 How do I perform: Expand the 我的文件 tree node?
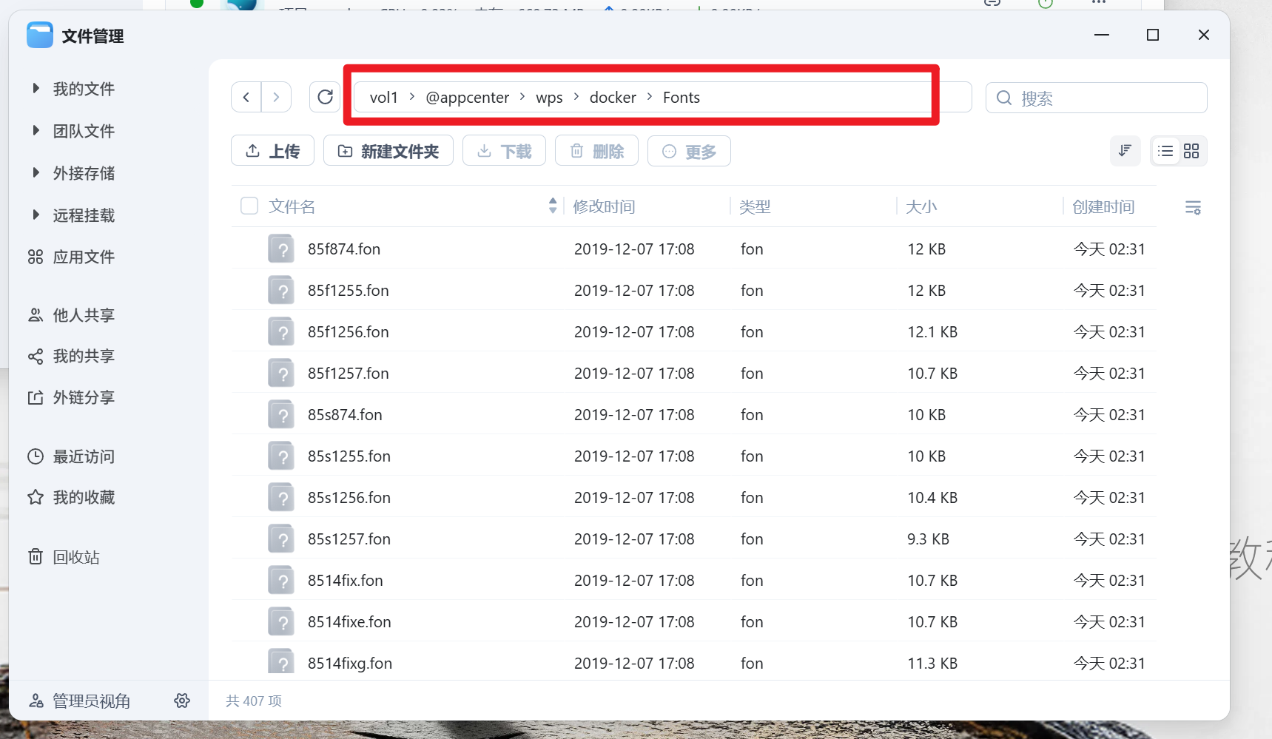click(36, 89)
